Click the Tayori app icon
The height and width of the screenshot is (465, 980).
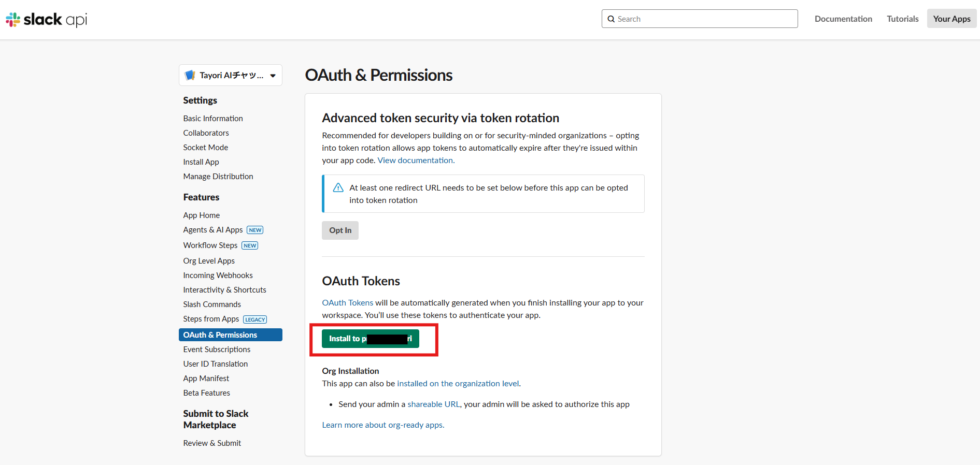(x=190, y=75)
